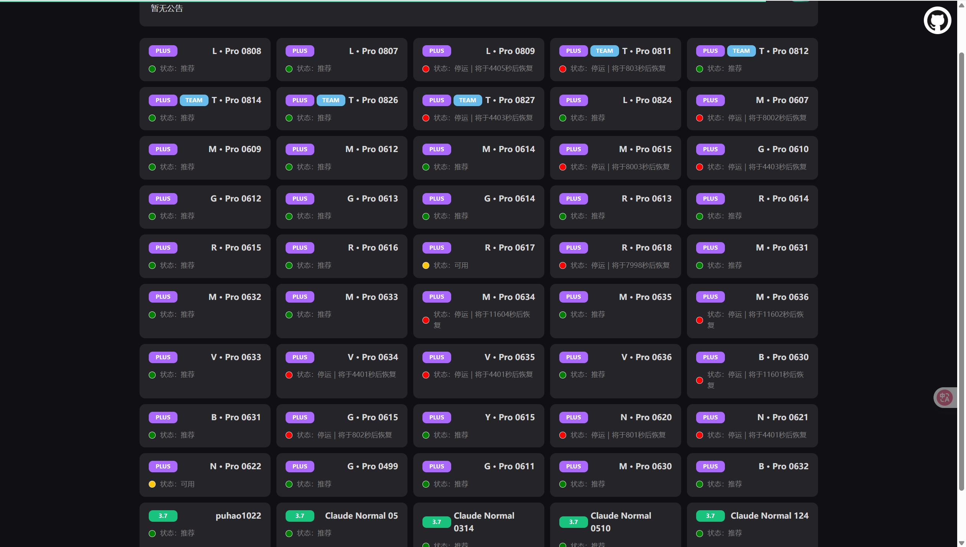Click TEAM badge on T • Pro 0826
Viewport: 966px width, 547px height.
tap(330, 100)
